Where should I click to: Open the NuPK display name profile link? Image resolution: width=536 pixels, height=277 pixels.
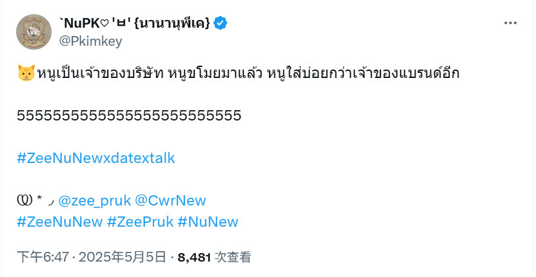tap(135, 23)
